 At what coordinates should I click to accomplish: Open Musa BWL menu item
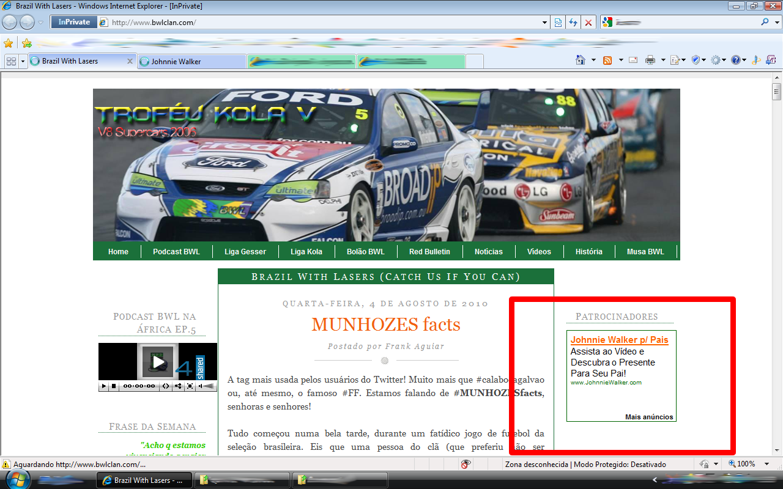pos(645,252)
